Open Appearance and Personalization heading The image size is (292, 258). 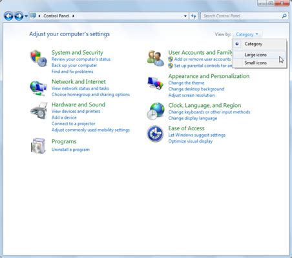(x=209, y=76)
